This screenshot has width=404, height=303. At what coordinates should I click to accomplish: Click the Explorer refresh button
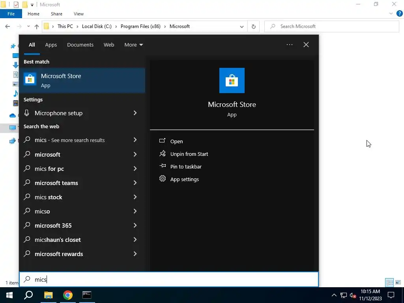click(x=254, y=26)
